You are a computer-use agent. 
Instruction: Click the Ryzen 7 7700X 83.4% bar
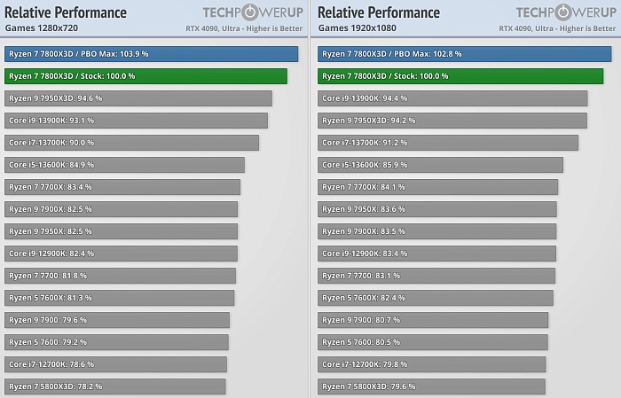tap(122, 187)
